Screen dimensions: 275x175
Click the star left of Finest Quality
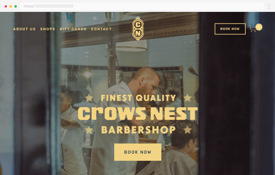click(x=89, y=98)
